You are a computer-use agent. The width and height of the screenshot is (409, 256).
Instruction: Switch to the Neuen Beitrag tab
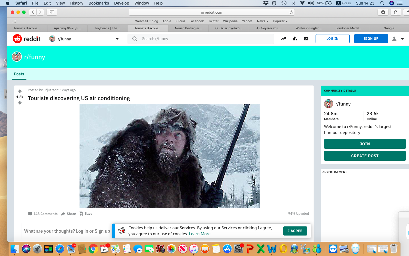[188, 28]
